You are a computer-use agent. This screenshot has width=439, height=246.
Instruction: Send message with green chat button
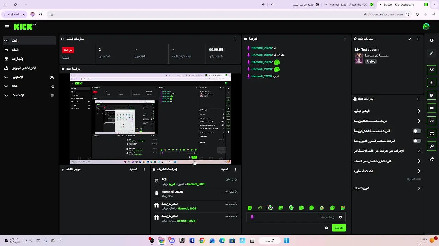click(x=339, y=228)
